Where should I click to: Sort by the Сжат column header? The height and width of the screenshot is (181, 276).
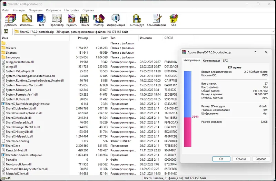99,38
